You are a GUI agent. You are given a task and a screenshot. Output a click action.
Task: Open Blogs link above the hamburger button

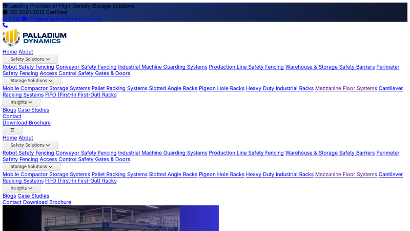point(9,110)
